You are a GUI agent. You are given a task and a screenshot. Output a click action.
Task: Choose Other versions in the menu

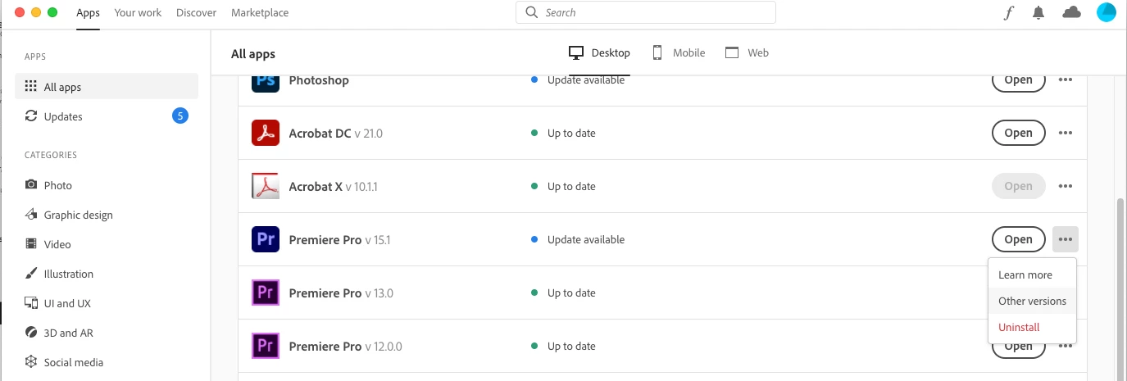1032,301
